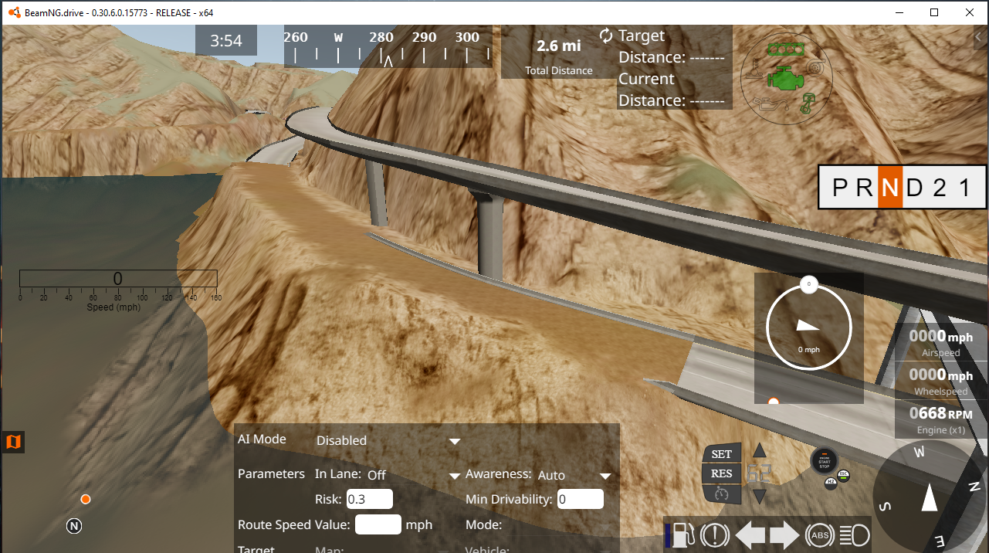Click the headlights high beam icon
Screen dimensions: 989x553
[x=854, y=534]
